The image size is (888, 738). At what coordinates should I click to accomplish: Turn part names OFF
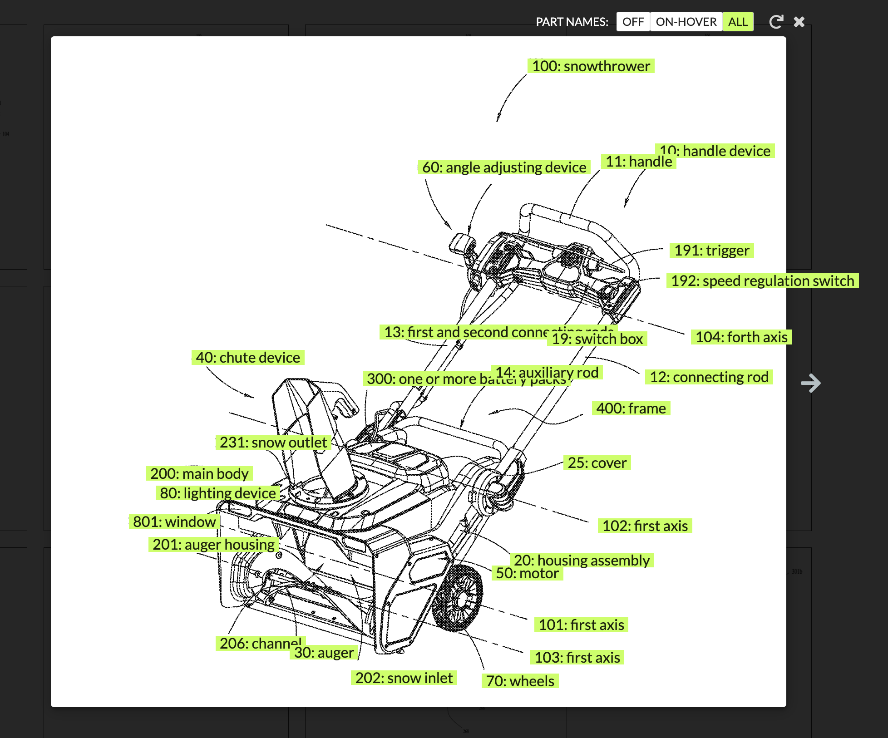[633, 22]
